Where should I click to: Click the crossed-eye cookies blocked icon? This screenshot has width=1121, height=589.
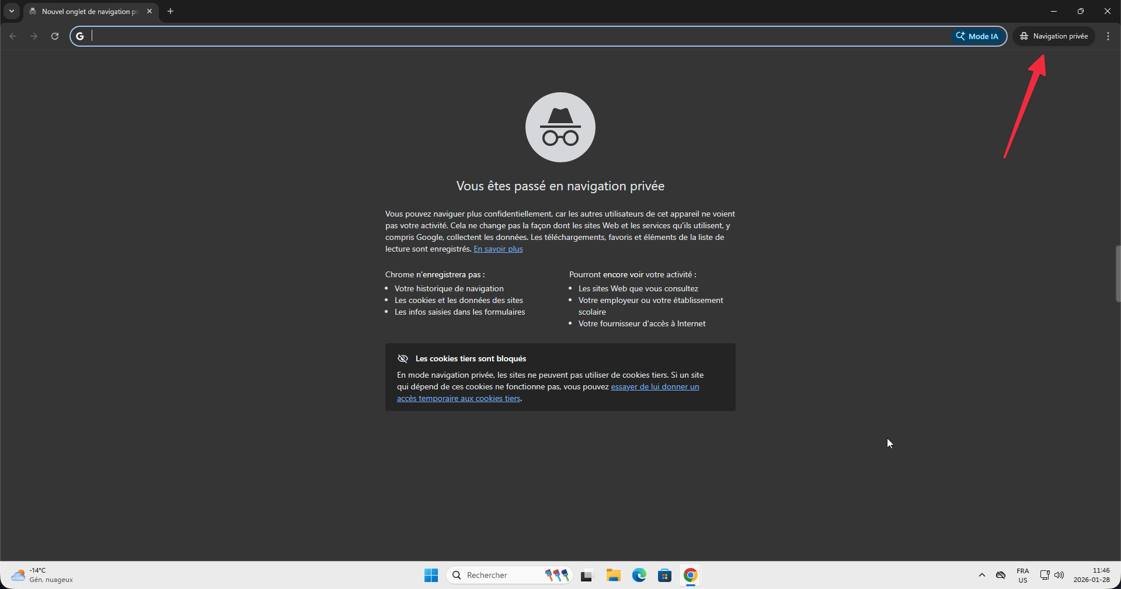point(402,358)
